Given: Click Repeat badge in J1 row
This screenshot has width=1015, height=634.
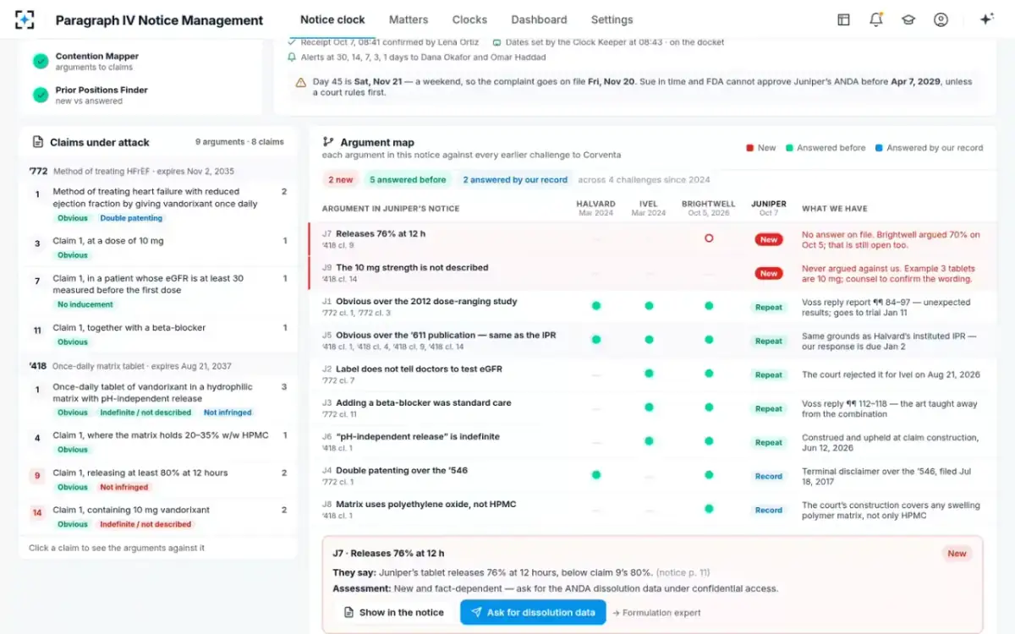Looking at the screenshot, I should (768, 307).
